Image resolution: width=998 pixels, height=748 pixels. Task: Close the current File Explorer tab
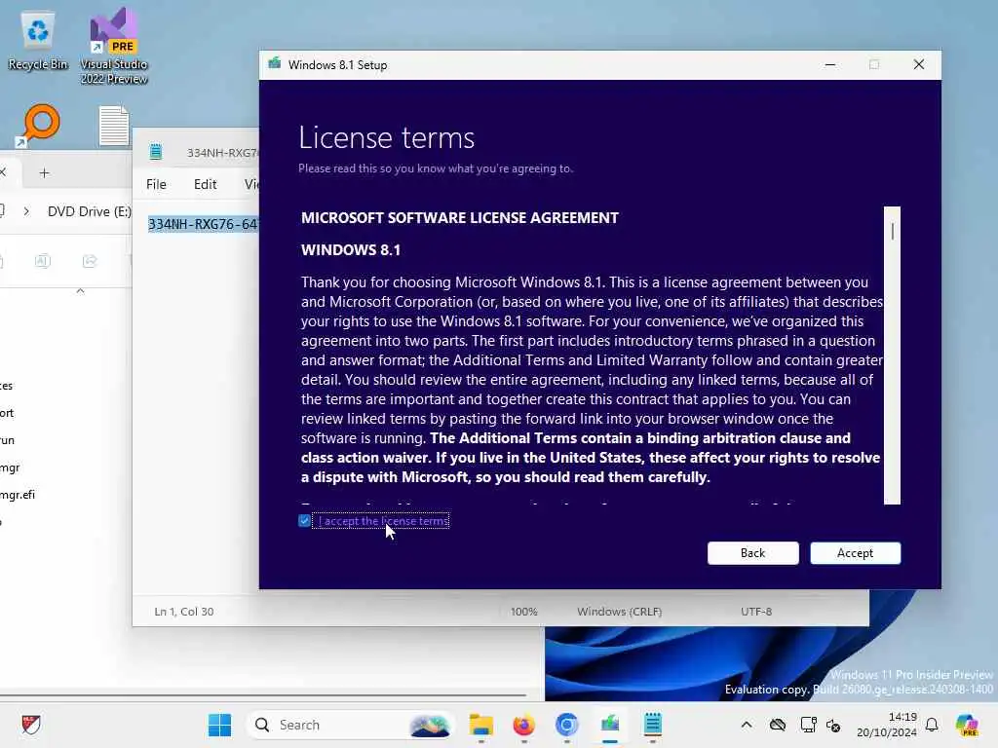[x=3, y=171]
